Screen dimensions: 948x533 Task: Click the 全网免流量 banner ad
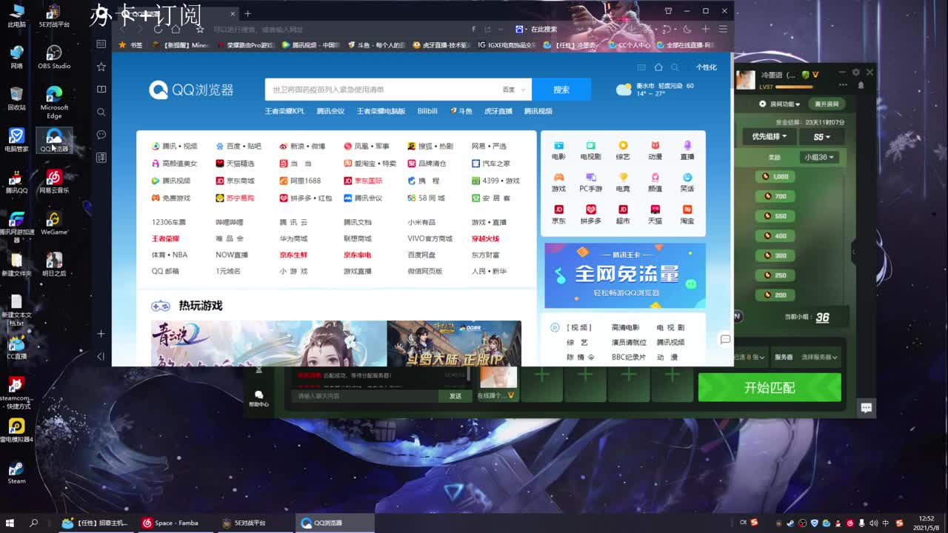[x=625, y=275]
